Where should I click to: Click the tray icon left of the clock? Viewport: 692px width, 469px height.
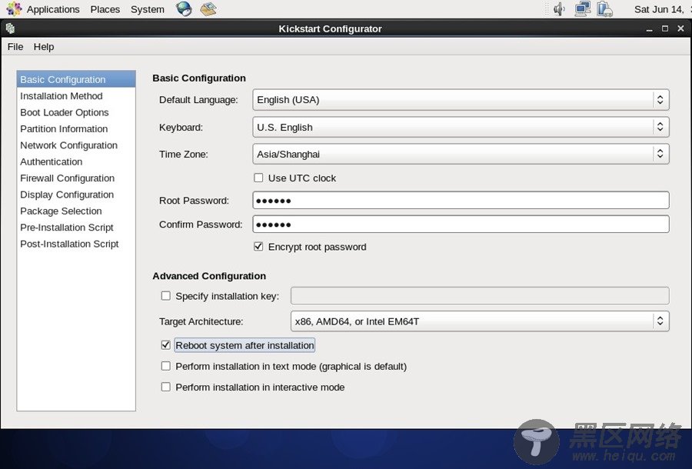pyautogui.click(x=604, y=8)
